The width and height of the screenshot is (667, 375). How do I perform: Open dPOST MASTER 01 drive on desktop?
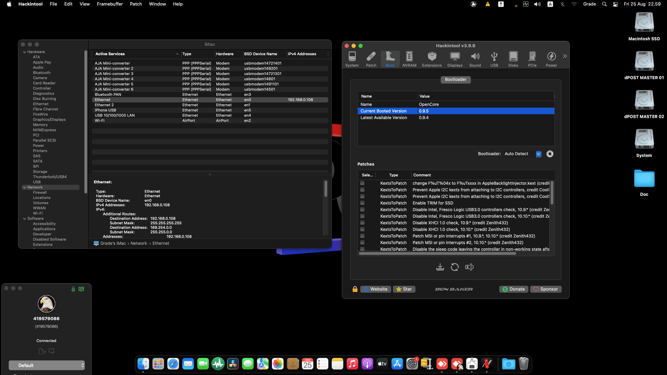[644, 66]
